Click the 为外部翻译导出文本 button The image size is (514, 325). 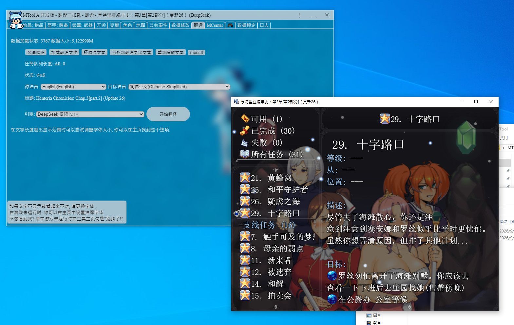131,52
